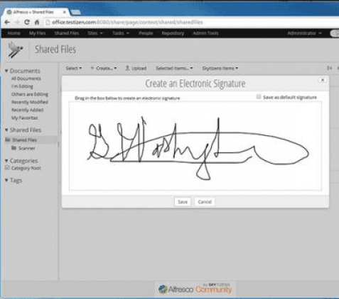
Task: Close the Alfresco Shared Files browser tab
Action: click(65, 12)
